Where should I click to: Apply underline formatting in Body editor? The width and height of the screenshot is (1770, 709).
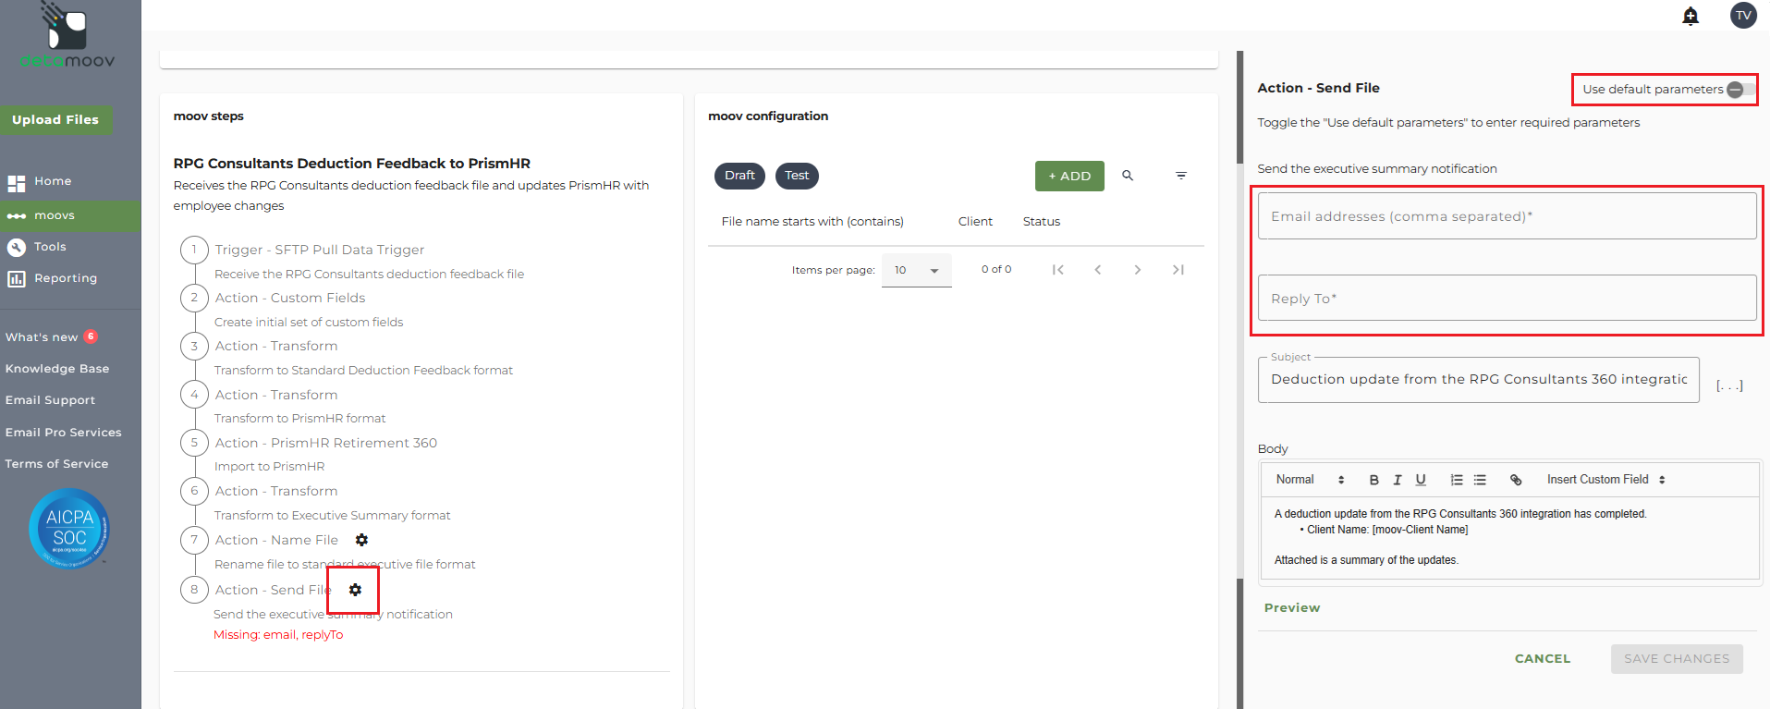[1421, 480]
